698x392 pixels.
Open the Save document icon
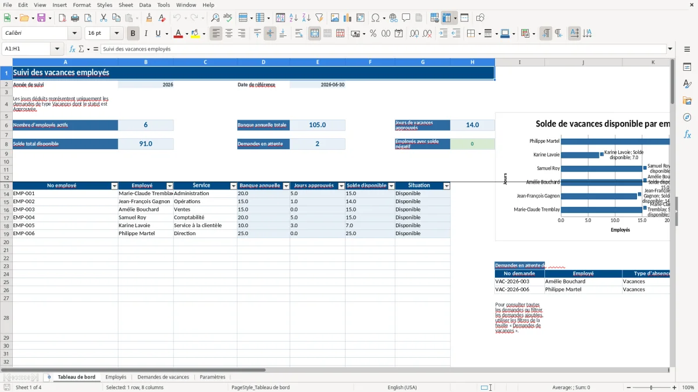(41, 18)
